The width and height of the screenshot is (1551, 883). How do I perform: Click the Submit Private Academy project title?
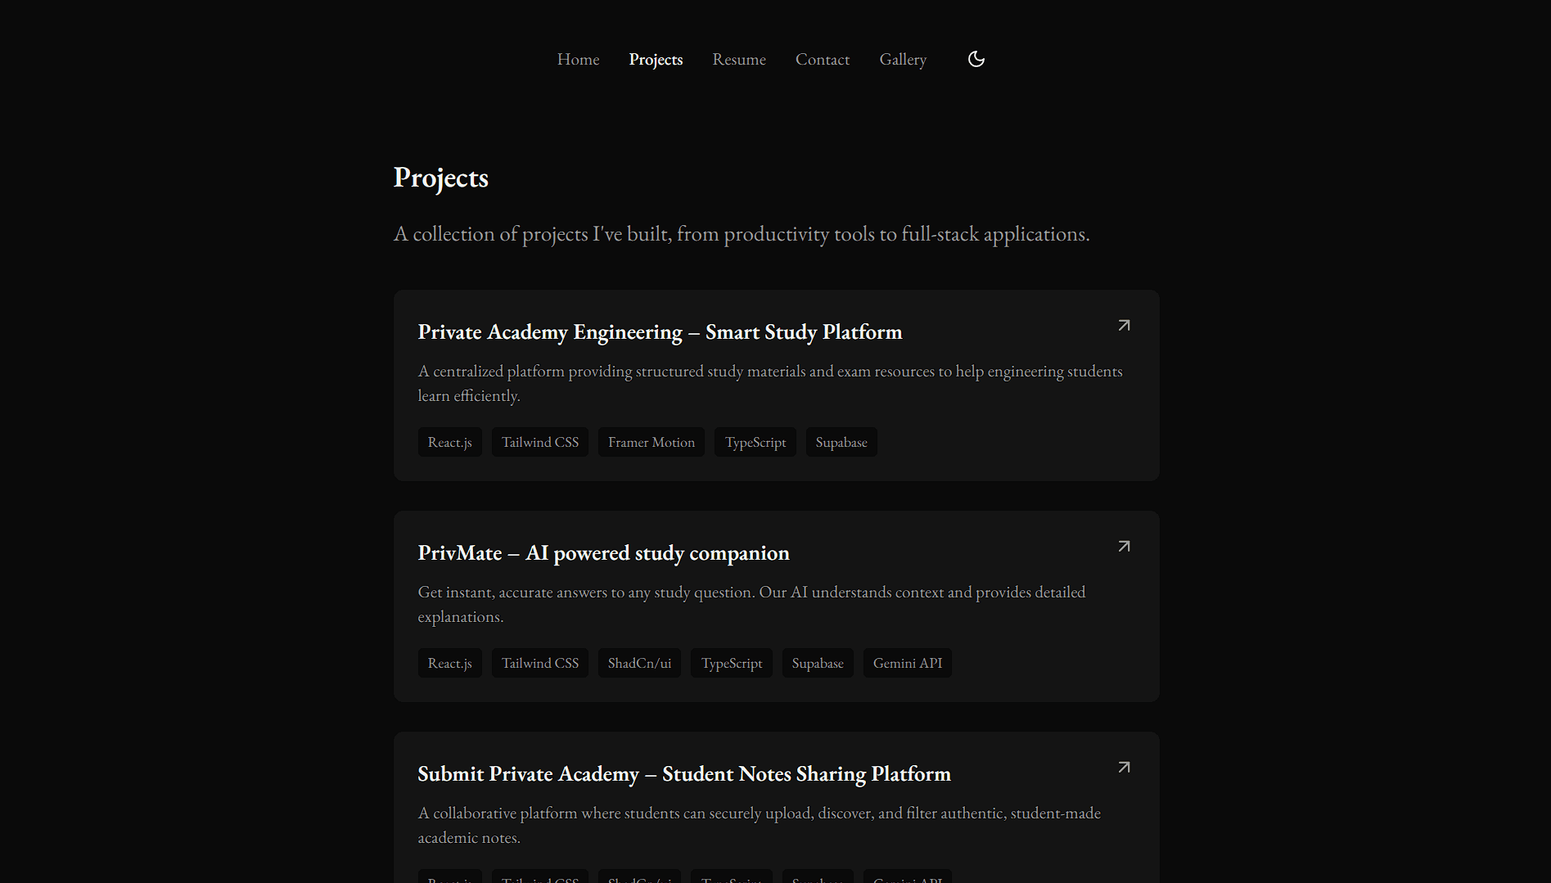[684, 773]
